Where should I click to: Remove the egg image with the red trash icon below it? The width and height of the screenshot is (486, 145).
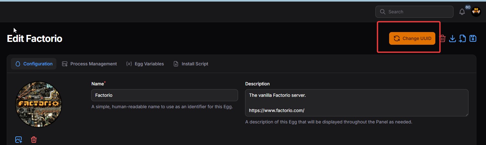(x=34, y=140)
